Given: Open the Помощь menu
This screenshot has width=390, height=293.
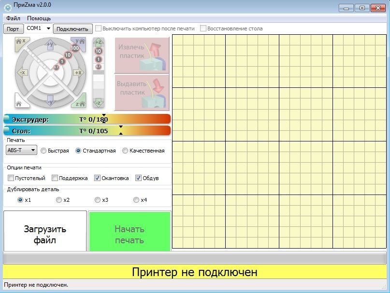Looking at the screenshot, I should click(x=39, y=18).
